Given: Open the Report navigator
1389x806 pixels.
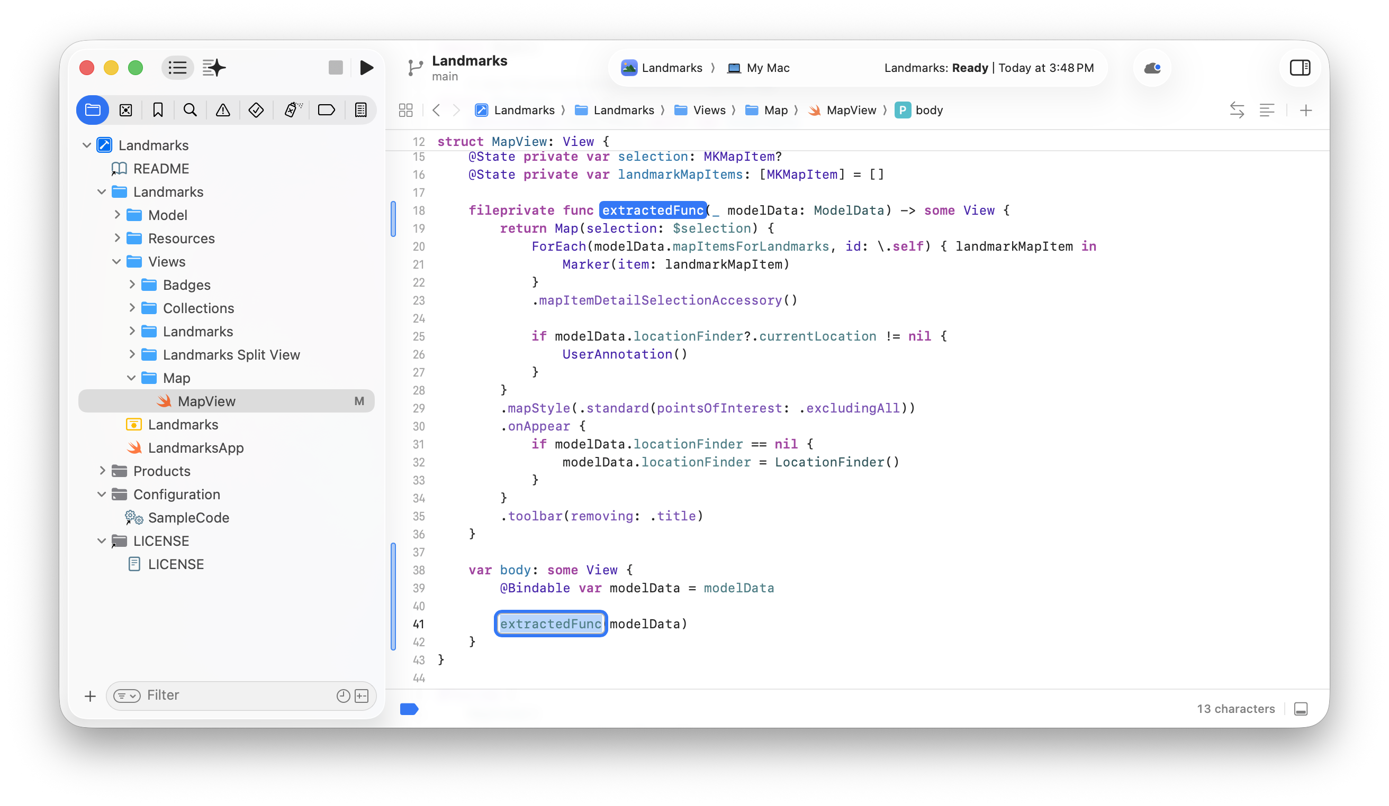Looking at the screenshot, I should [x=360, y=109].
